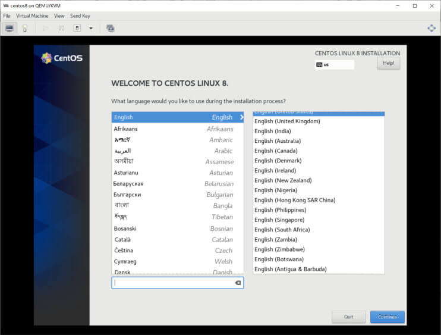Choose English (United Kingdom) locale
Screen dimensions: 441x335
319,121
